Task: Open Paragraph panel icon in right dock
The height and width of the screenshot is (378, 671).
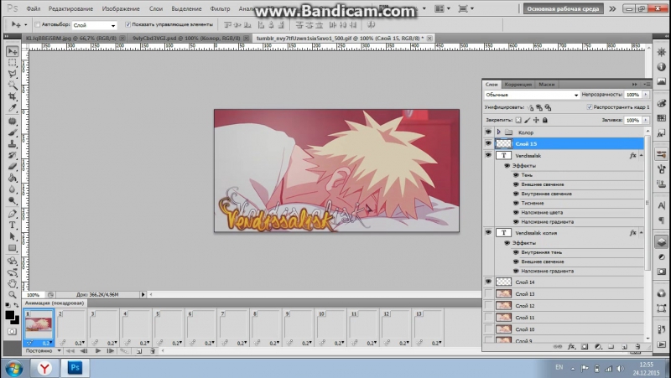Action: click(661, 220)
